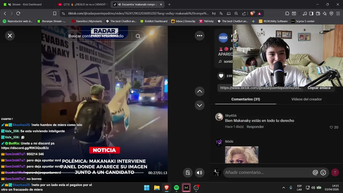
Task: Like the video with the heart icon
Action: [x=221, y=76]
